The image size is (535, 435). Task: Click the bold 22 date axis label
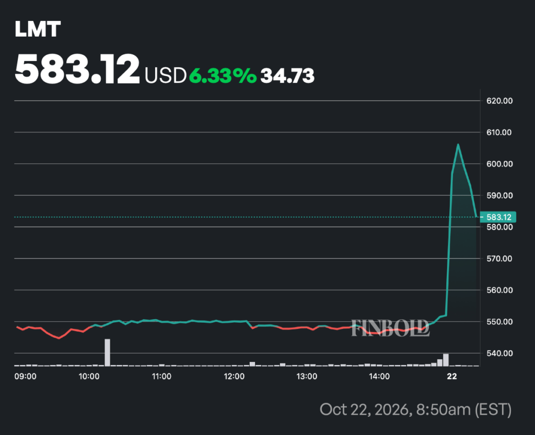click(x=452, y=377)
